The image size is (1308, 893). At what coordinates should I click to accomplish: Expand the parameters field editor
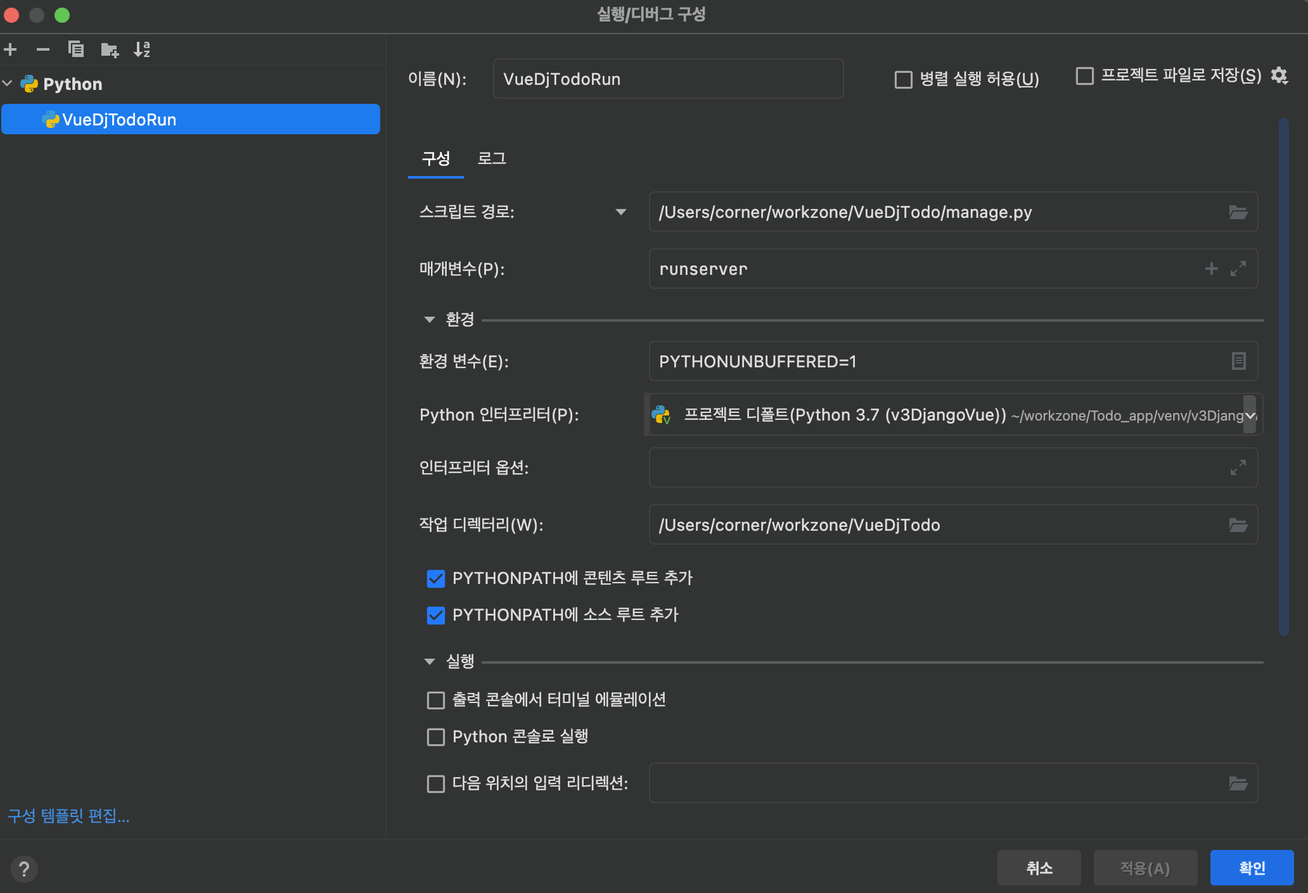pyautogui.click(x=1238, y=269)
